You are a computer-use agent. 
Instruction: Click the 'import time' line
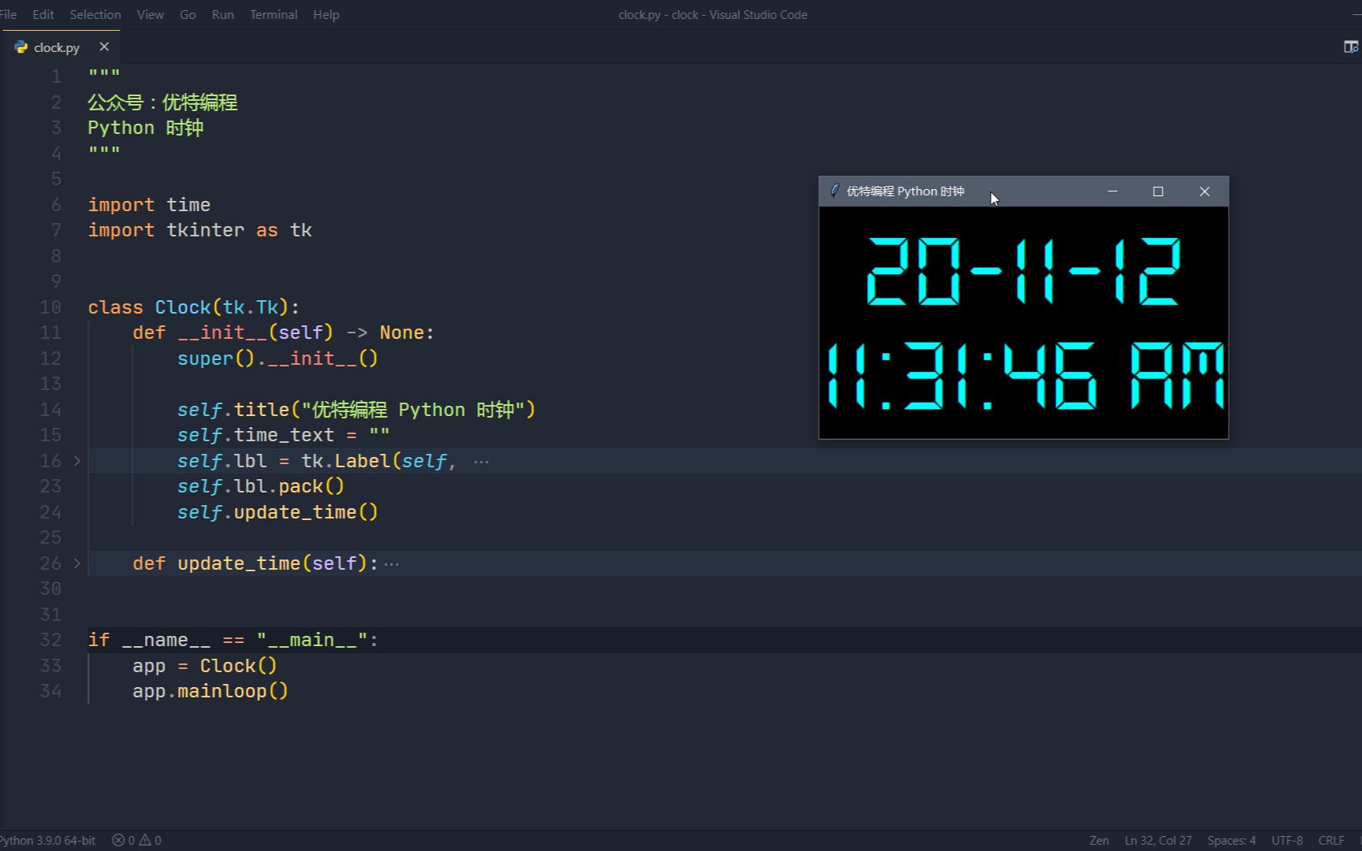tap(149, 205)
